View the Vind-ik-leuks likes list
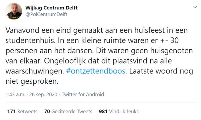 pos(124,111)
